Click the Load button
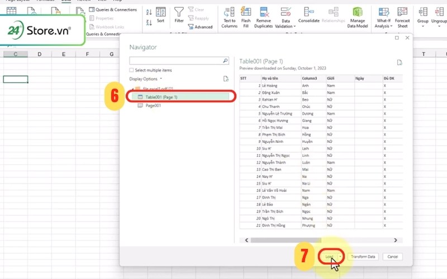Screen dimensions: 447x279 click(329, 257)
